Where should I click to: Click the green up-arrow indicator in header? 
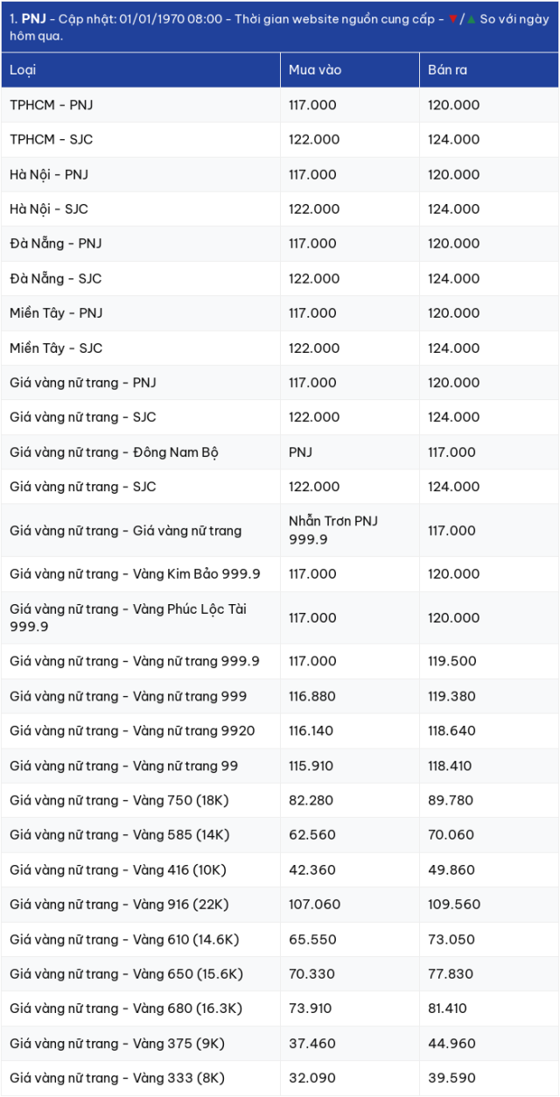tap(472, 20)
